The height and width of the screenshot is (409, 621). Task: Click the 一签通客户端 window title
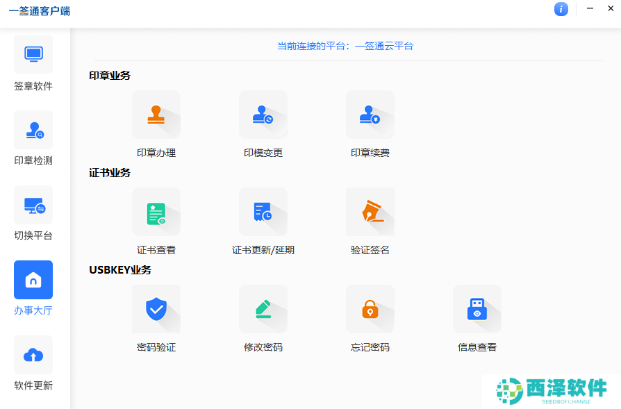(39, 11)
